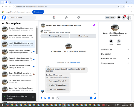Go to Home feed icon
The height and width of the screenshot is (107, 134).
[x=54, y=17]
